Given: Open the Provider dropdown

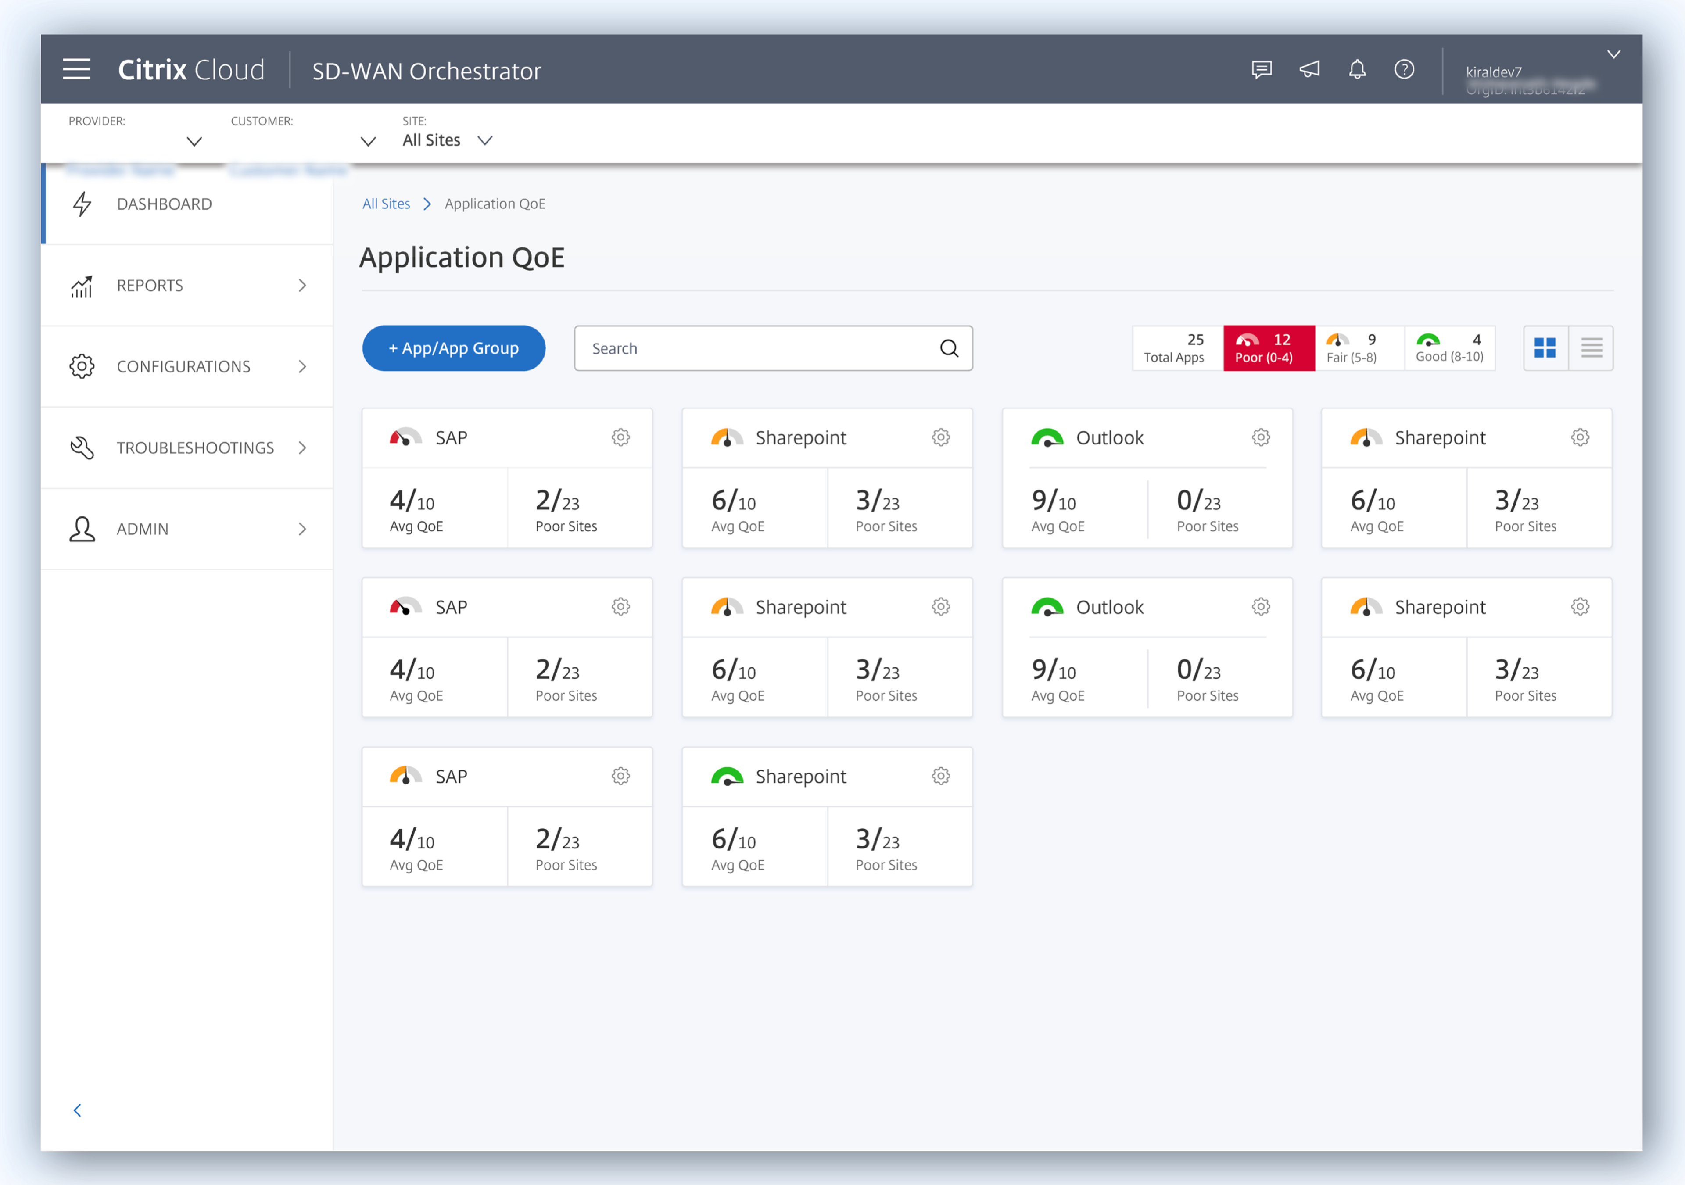Looking at the screenshot, I should pyautogui.click(x=194, y=141).
